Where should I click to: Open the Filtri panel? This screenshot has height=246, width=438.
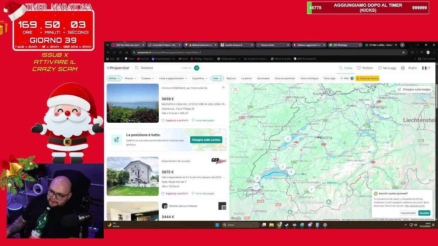347,78
